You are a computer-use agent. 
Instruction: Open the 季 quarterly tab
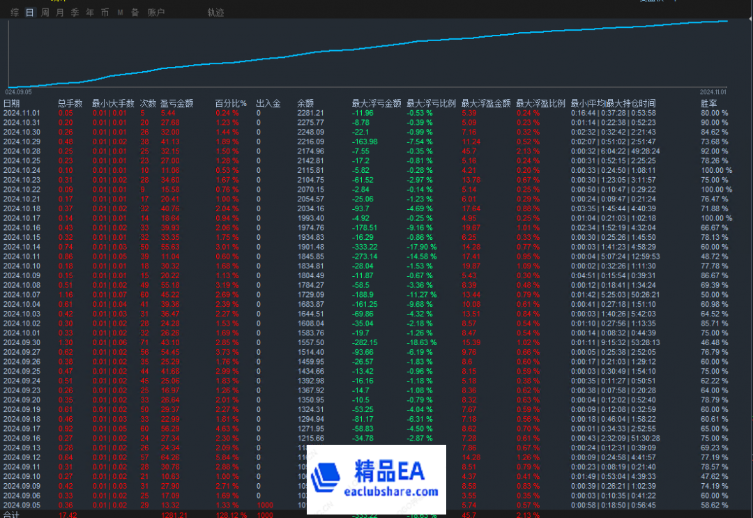tap(75, 13)
